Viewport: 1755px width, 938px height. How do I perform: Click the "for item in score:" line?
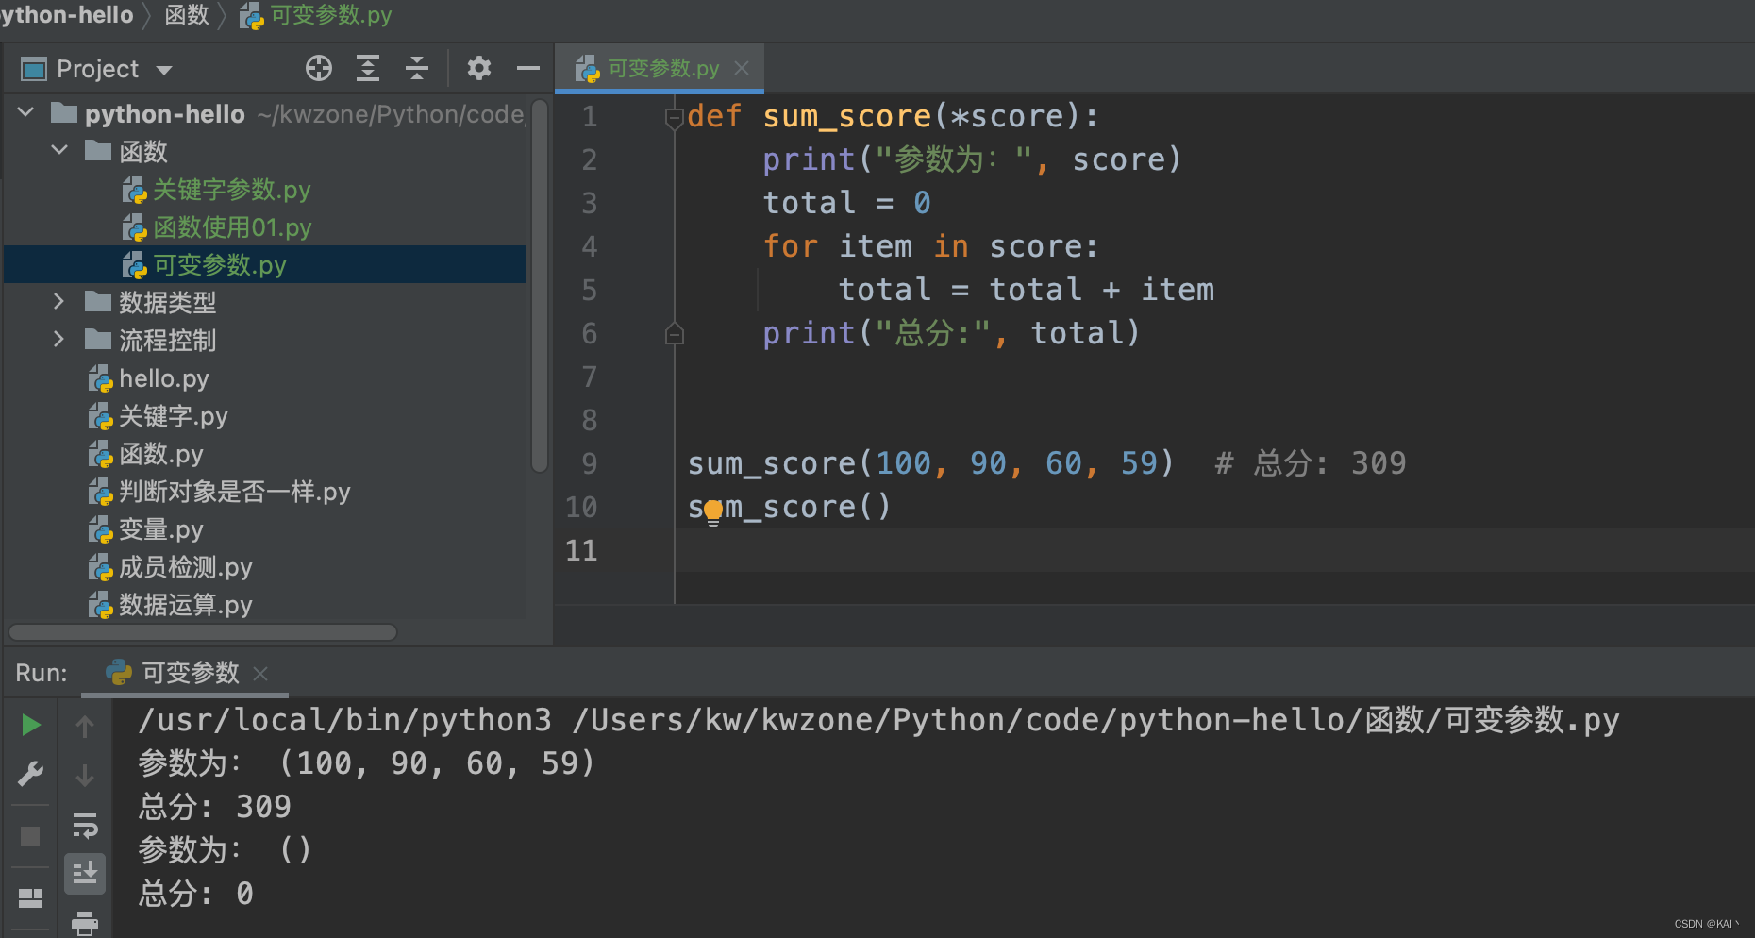930,246
